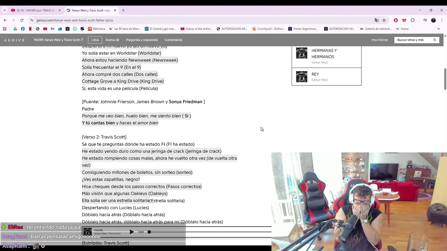Click the address bar URL

[75, 20]
